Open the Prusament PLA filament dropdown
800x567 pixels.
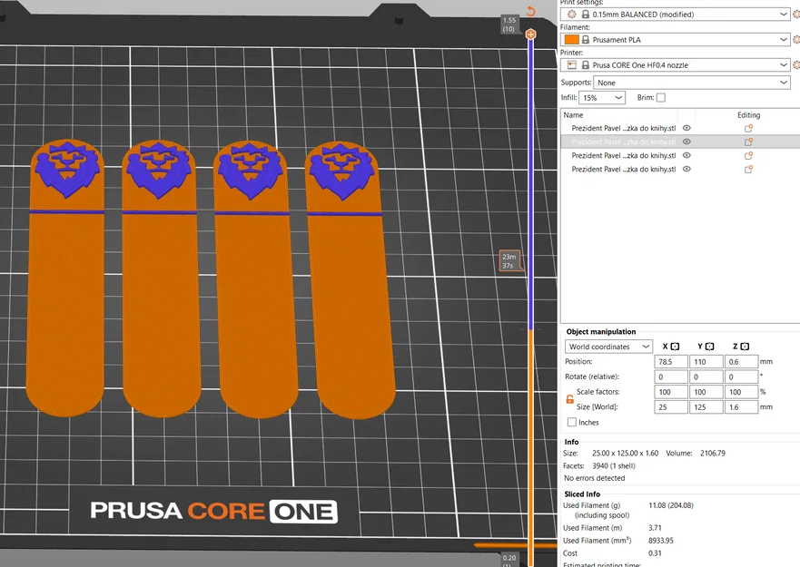coord(675,39)
